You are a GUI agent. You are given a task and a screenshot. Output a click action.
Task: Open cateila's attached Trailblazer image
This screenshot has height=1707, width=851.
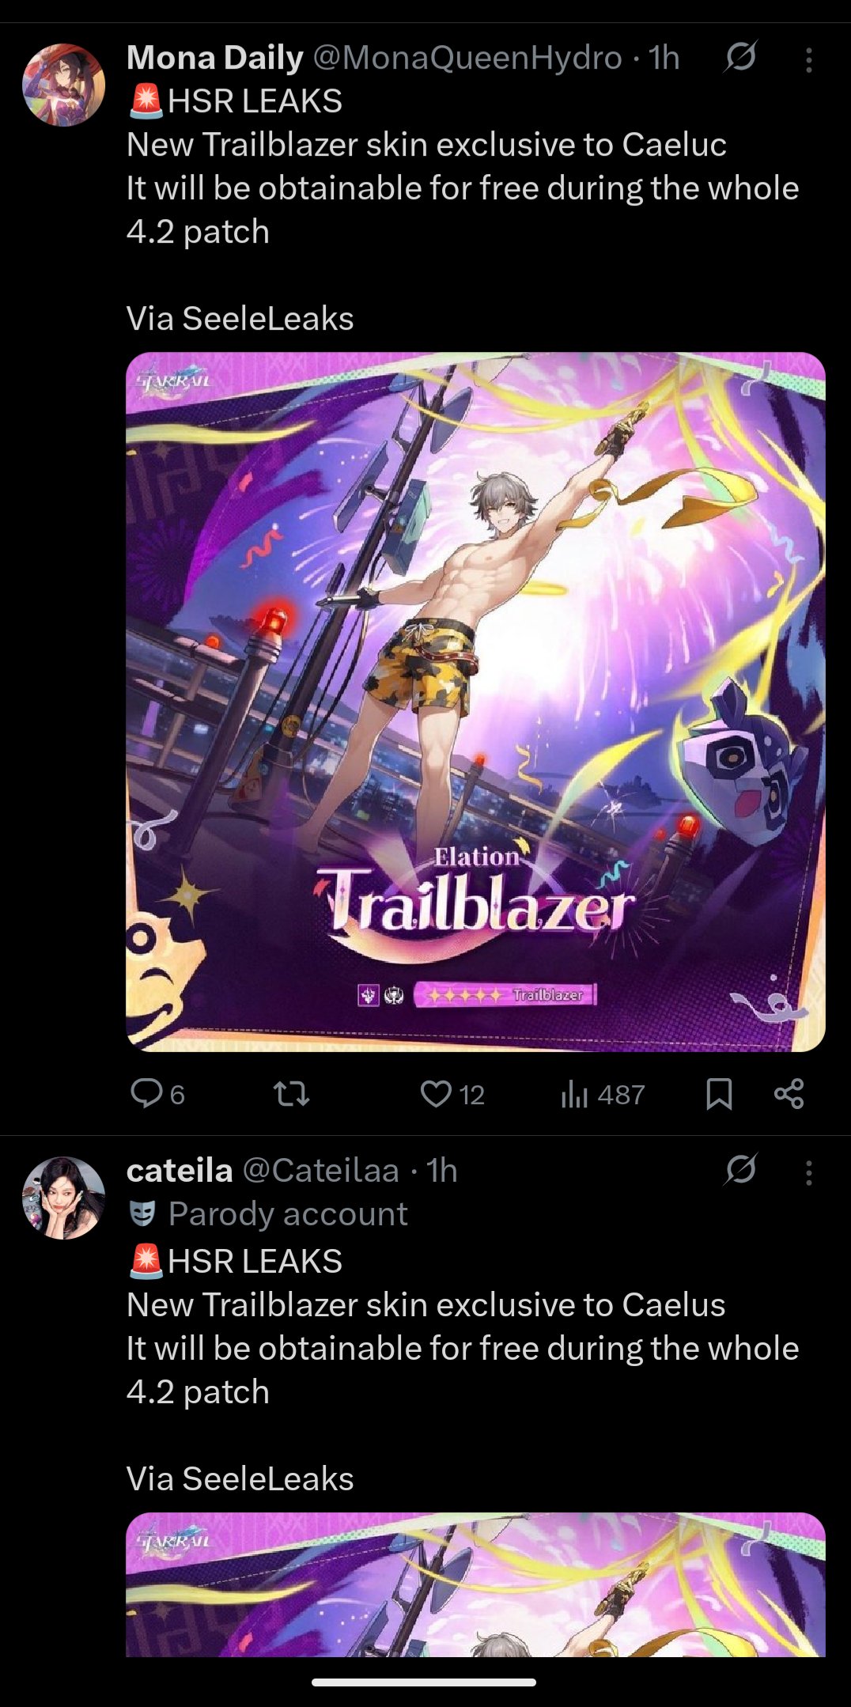[x=475, y=1584]
